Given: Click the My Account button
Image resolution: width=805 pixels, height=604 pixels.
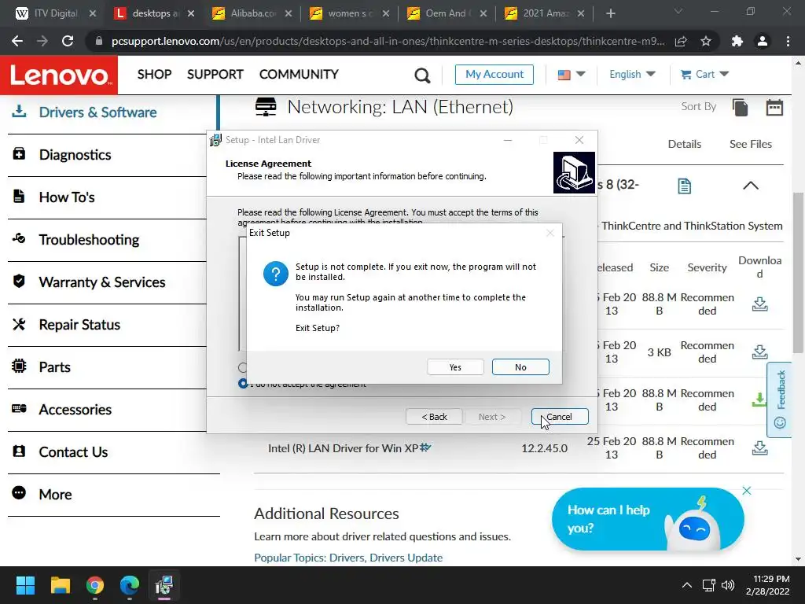Looking at the screenshot, I should [494, 75].
